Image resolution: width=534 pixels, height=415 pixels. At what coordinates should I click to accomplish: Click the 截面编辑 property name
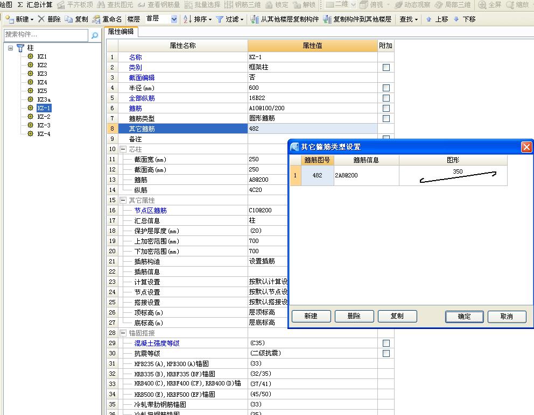click(x=142, y=77)
